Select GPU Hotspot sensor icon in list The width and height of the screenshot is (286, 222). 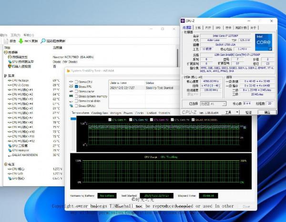pyautogui.click(x=10, y=150)
